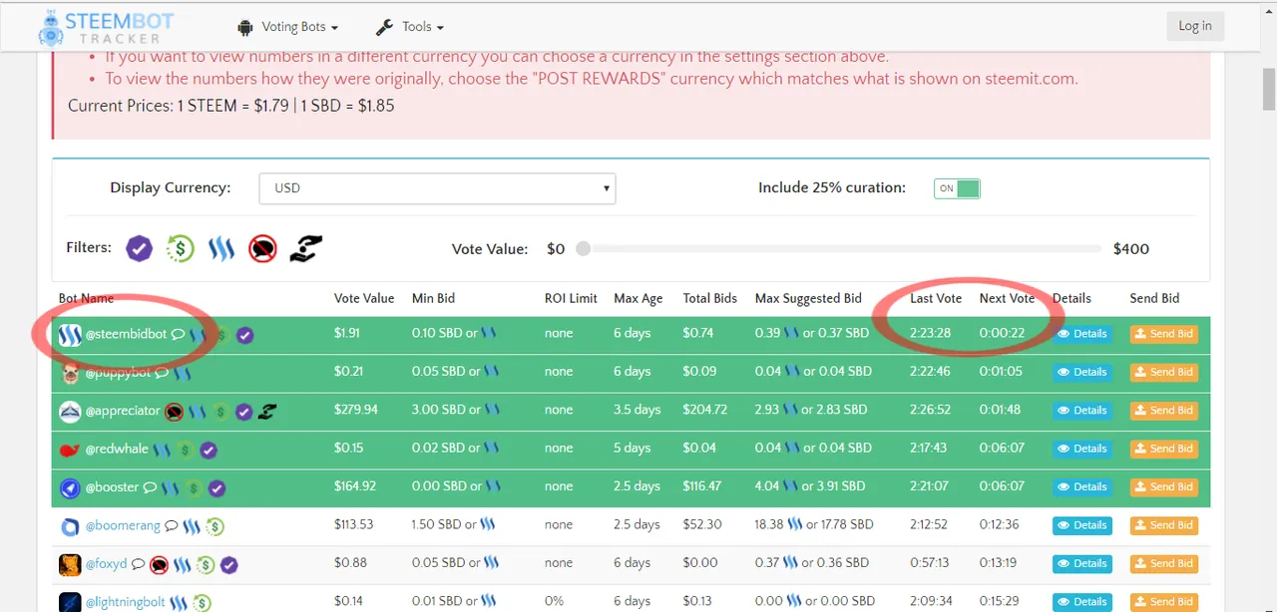
Task: Toggle the black helping hand filter
Action: (305, 248)
